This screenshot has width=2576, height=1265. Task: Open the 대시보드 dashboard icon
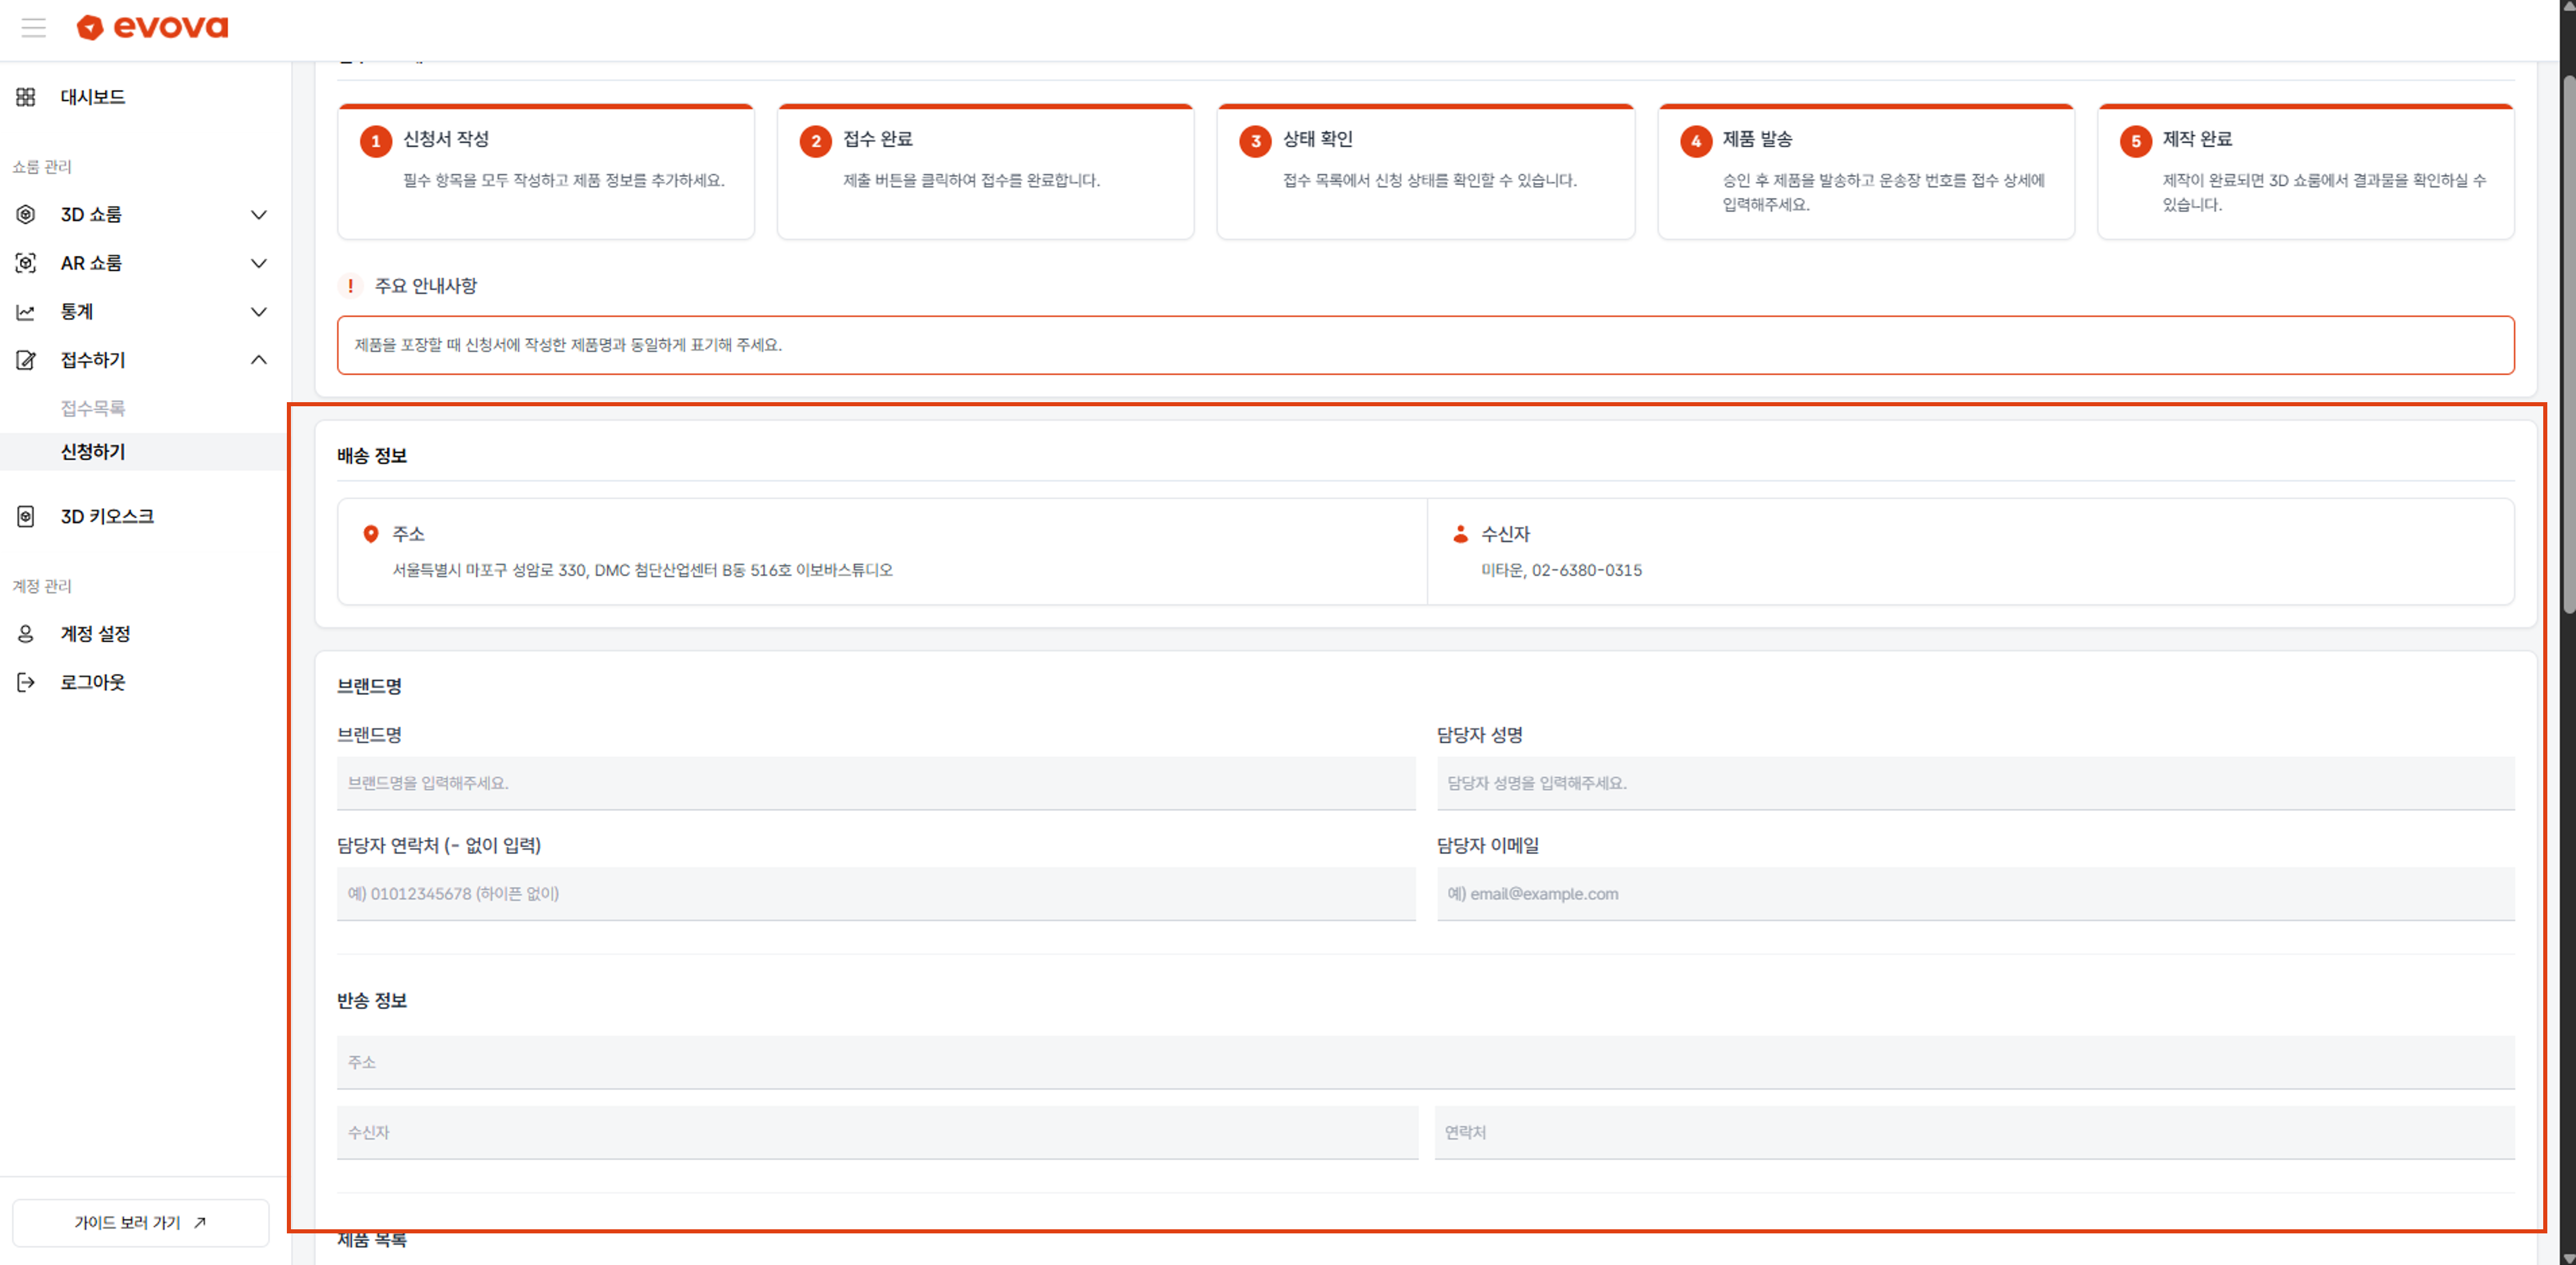tap(26, 97)
